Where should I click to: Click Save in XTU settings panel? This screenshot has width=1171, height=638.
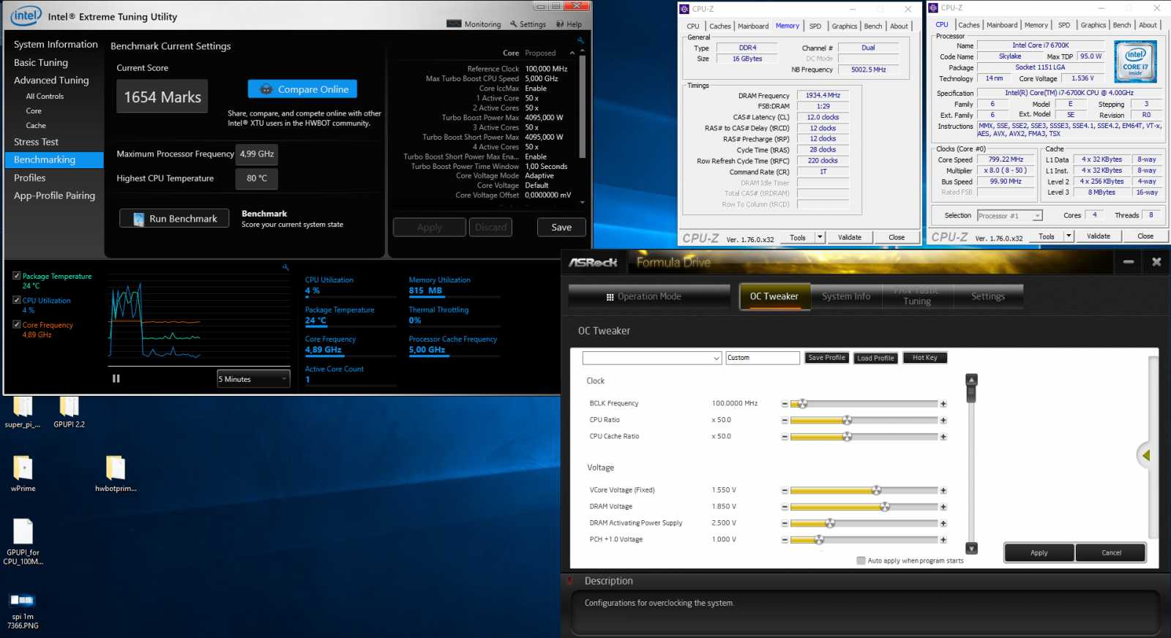pyautogui.click(x=561, y=228)
